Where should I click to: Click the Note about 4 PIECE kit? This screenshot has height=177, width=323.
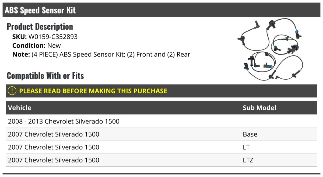coord(101,55)
